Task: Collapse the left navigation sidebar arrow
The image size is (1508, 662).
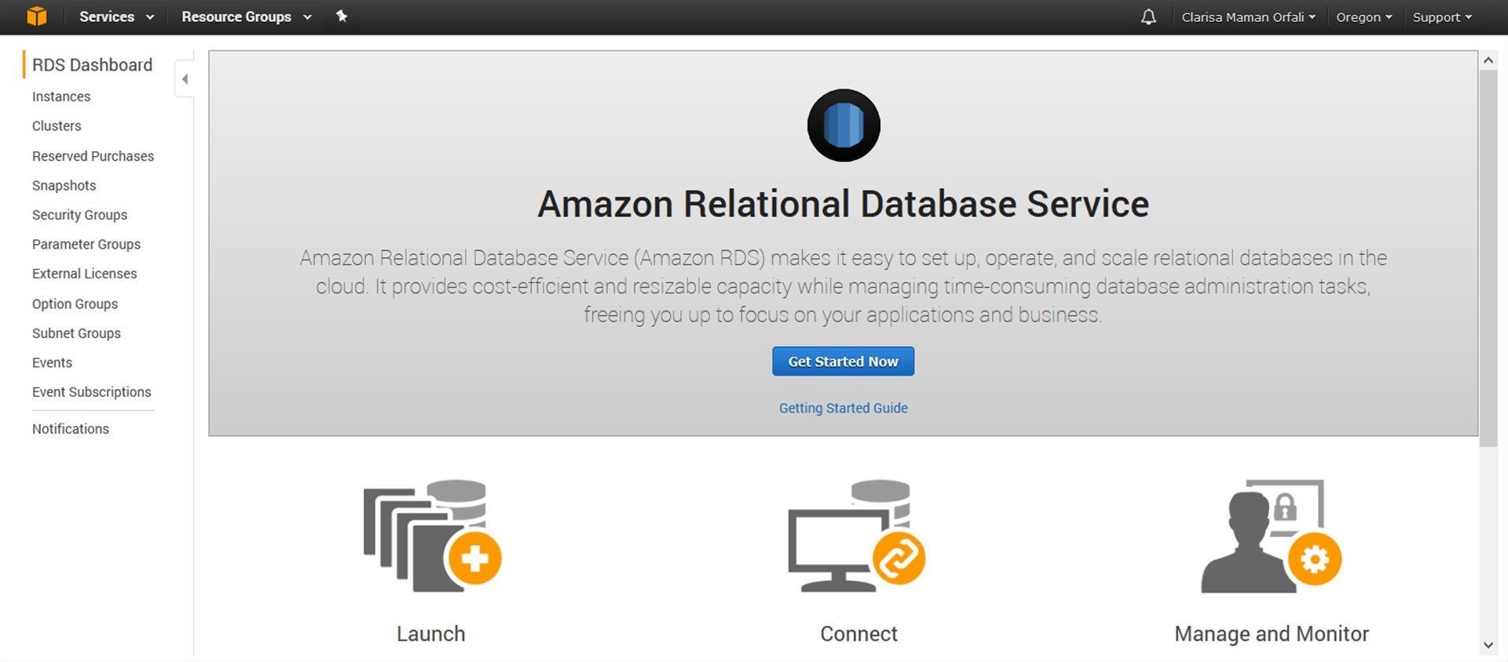Action: tap(185, 78)
